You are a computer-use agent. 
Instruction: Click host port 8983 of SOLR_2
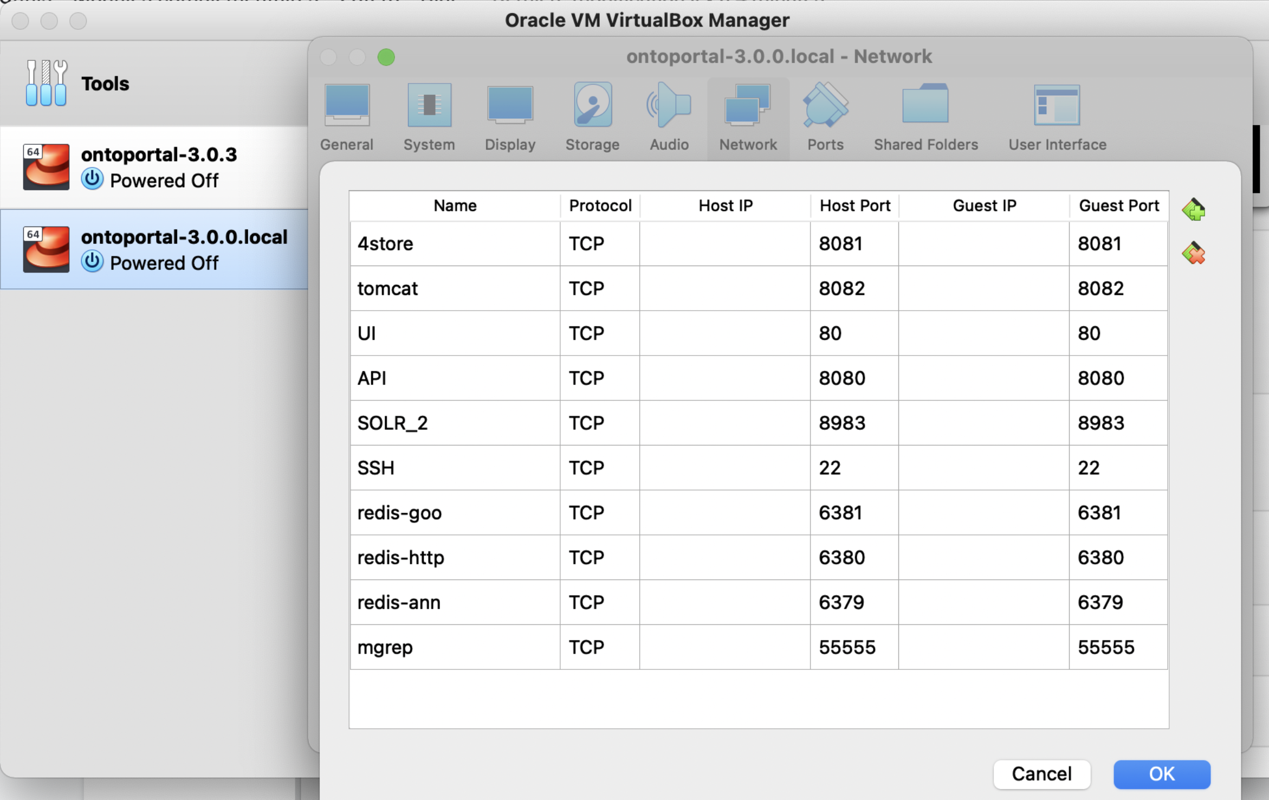(x=854, y=423)
